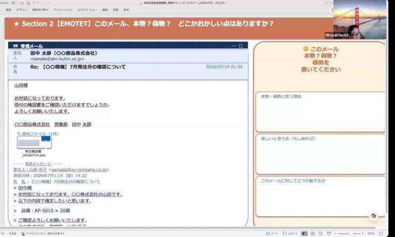Open the スライド ショー ribbon tab
395x237 pixels.
tap(87, 10)
